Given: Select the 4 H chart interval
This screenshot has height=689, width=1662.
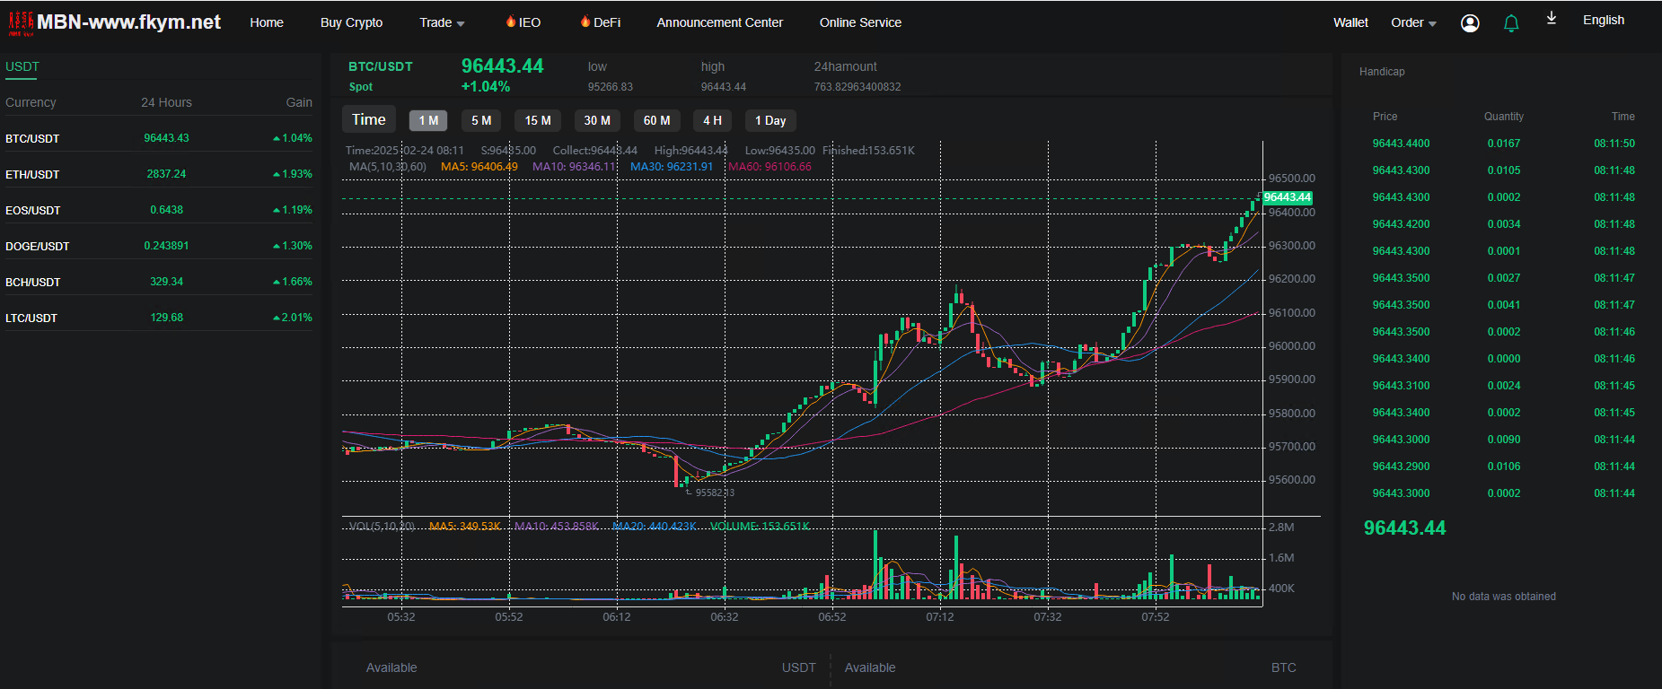Looking at the screenshot, I should tap(712, 120).
